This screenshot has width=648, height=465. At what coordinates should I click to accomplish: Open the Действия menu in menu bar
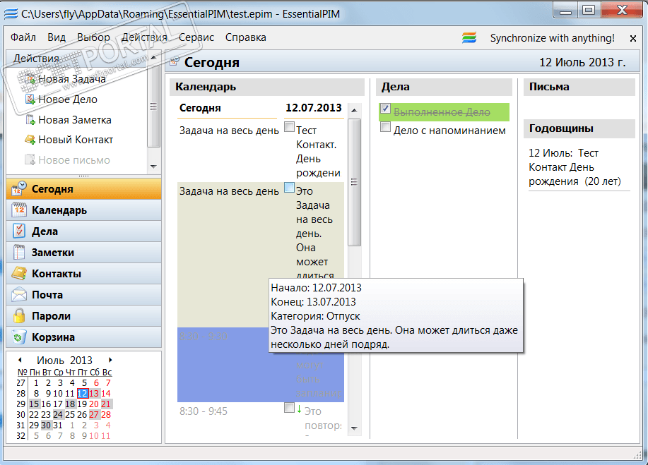145,37
